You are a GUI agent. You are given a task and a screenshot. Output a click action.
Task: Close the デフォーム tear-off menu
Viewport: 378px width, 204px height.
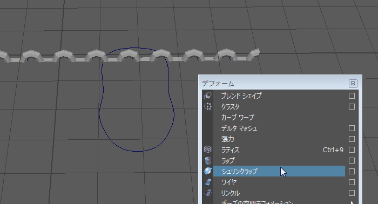click(x=353, y=83)
